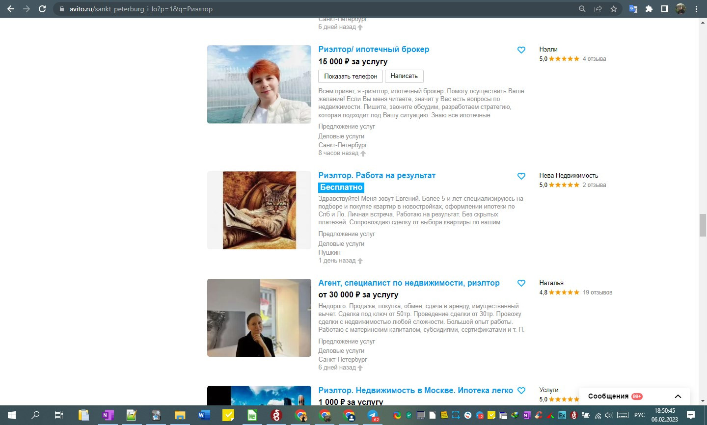Viewport: 707px width, 425px height.
Task: Open Google Translate extension
Action: (x=633, y=9)
